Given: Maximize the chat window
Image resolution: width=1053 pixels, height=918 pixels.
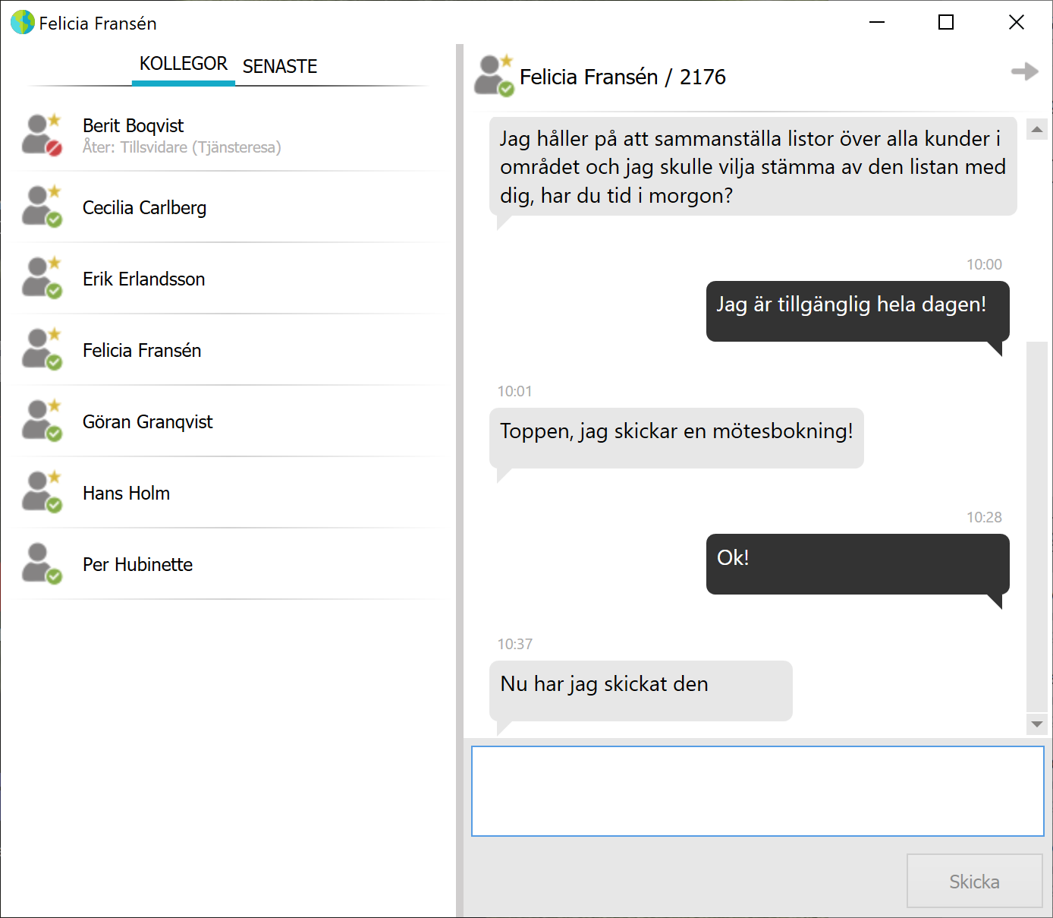Looking at the screenshot, I should tap(946, 23).
